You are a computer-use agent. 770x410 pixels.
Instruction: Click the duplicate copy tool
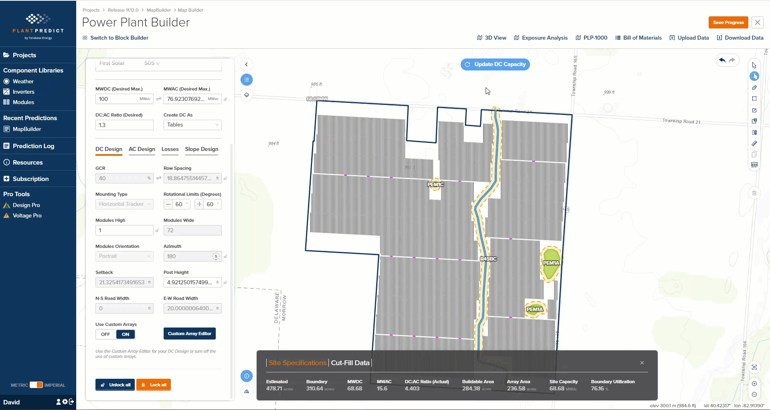click(x=754, y=154)
